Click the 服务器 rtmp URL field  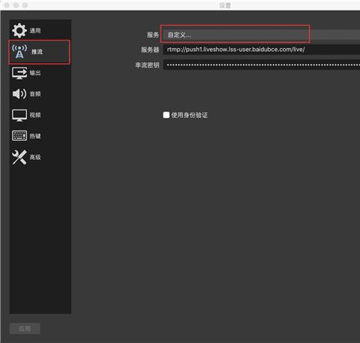[262, 50]
